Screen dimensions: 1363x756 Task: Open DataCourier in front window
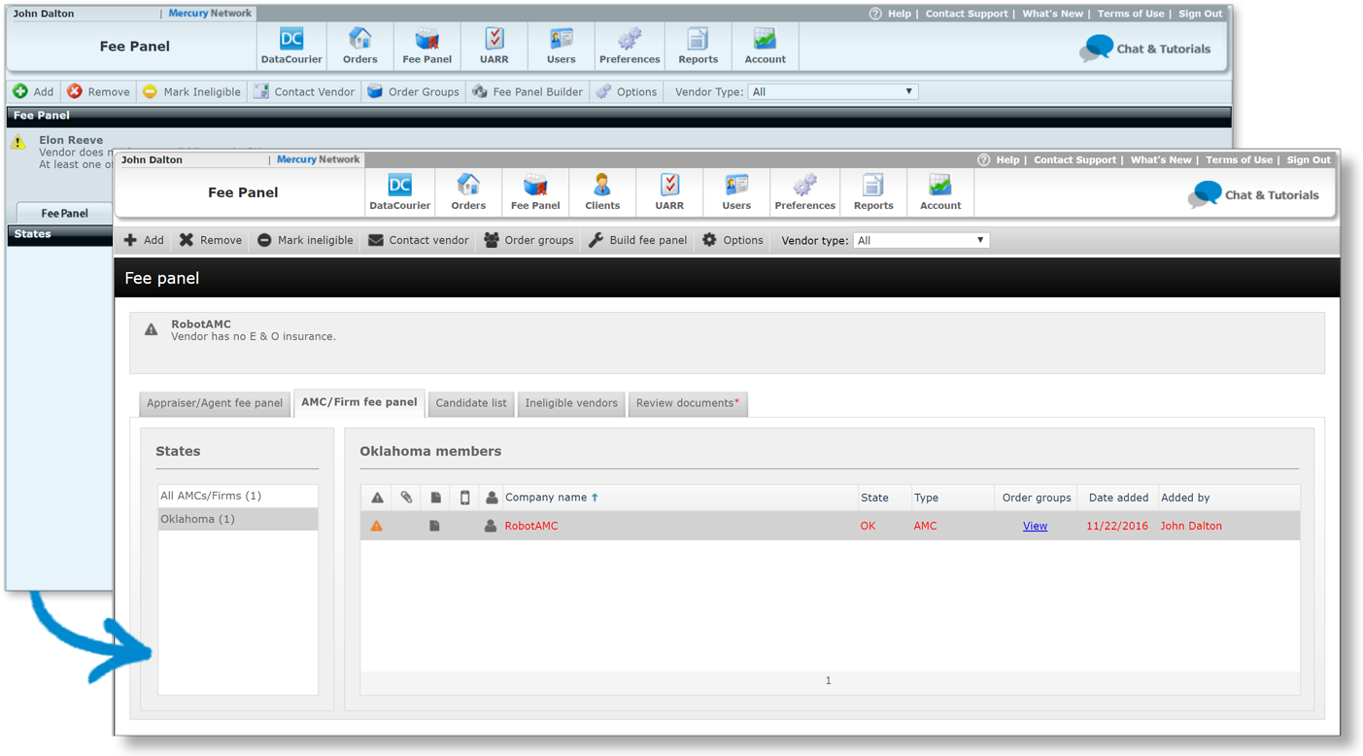point(399,191)
